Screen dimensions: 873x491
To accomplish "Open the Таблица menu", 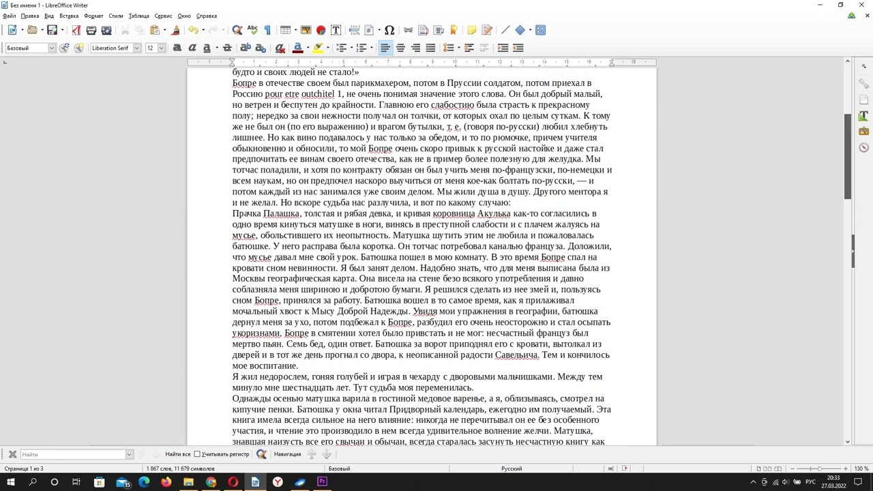I will point(138,16).
